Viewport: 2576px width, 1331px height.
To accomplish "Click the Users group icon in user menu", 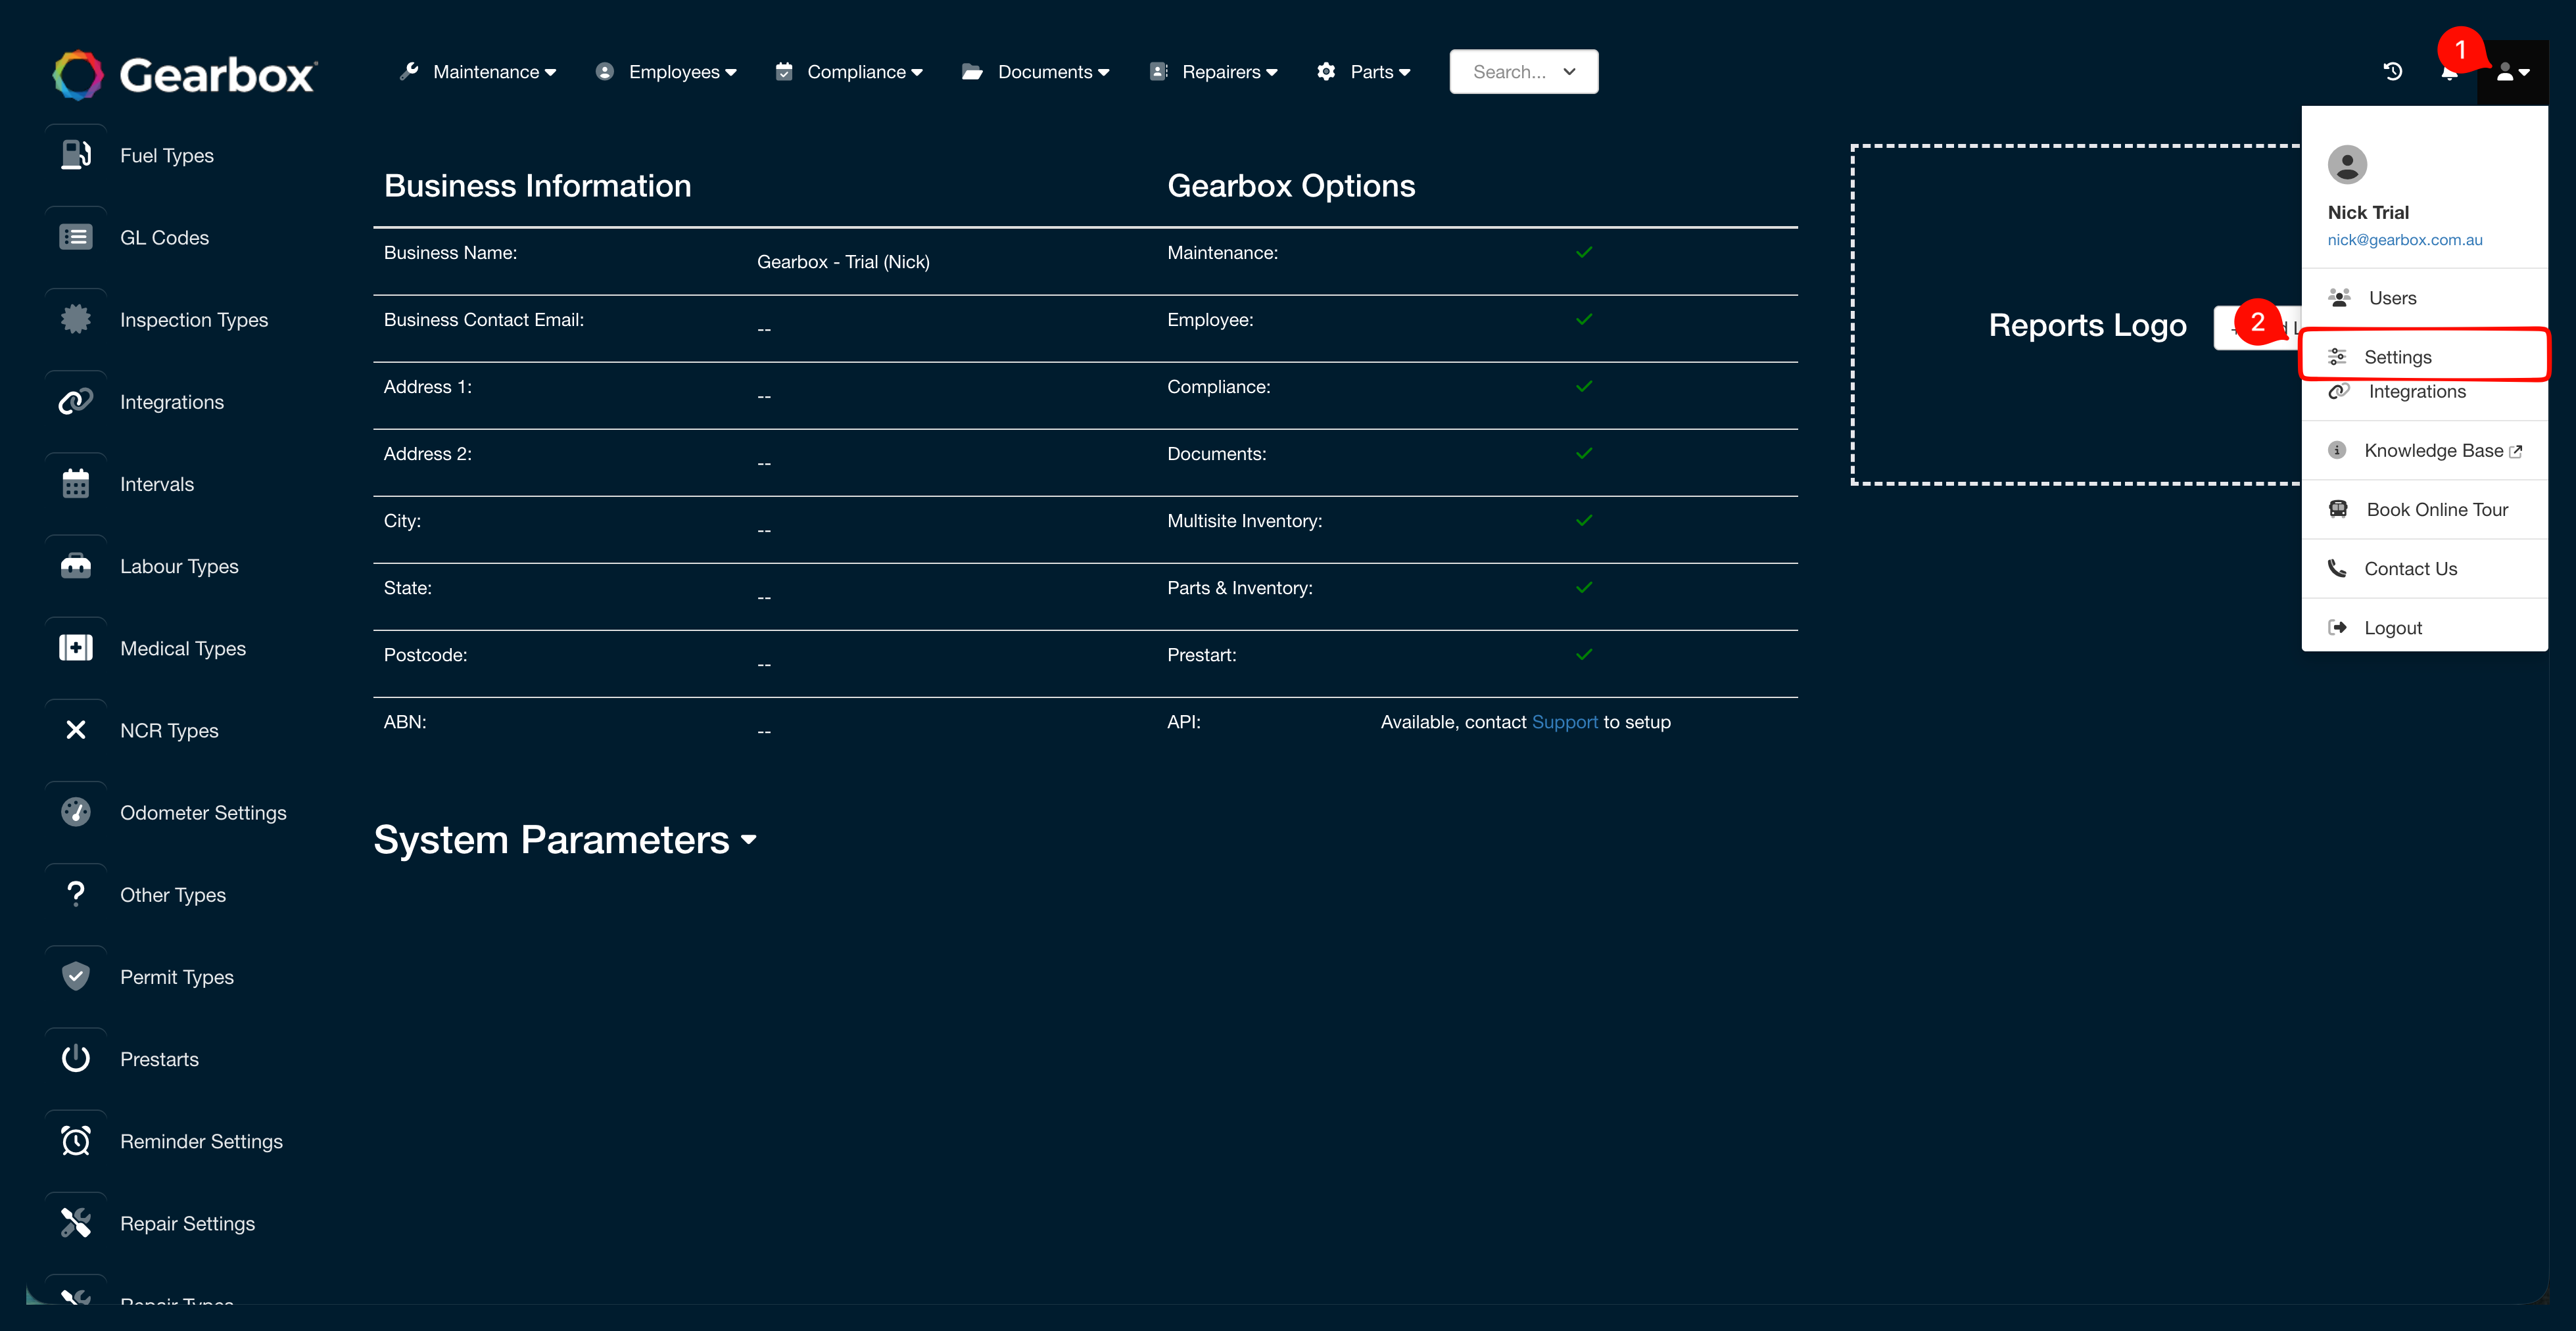I will 2339,297.
